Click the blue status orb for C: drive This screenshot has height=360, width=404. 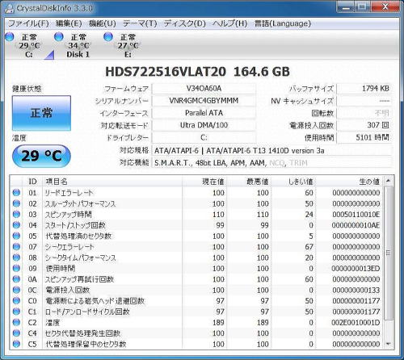point(10,37)
